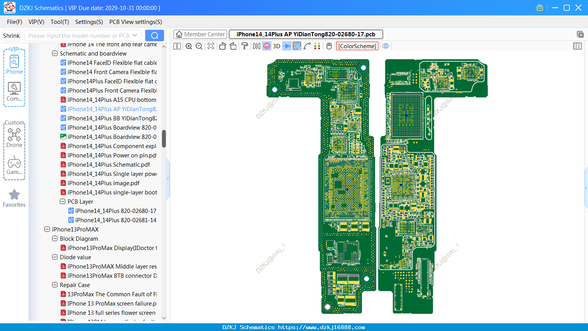Toggle 3D view mode
This screenshot has height=331, width=588.
tap(277, 46)
